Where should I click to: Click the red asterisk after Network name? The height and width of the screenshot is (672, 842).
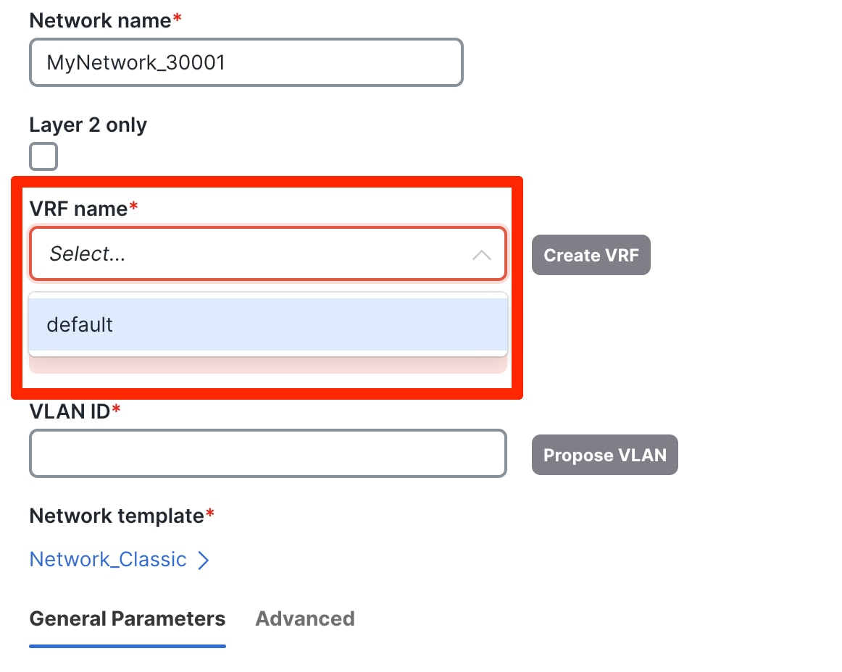click(178, 19)
